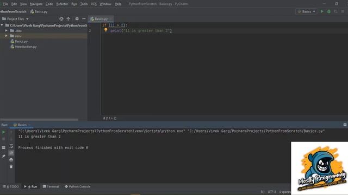Open Project Files view dropdown
This screenshot has width=348, height=195.
(x=15, y=19)
